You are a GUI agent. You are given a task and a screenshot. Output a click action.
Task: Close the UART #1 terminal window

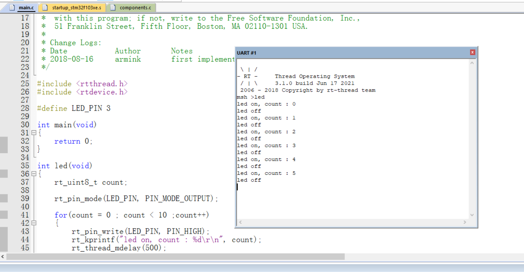tap(472, 52)
